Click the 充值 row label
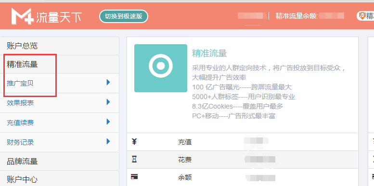The width and height of the screenshot is (374, 186). tap(185, 142)
